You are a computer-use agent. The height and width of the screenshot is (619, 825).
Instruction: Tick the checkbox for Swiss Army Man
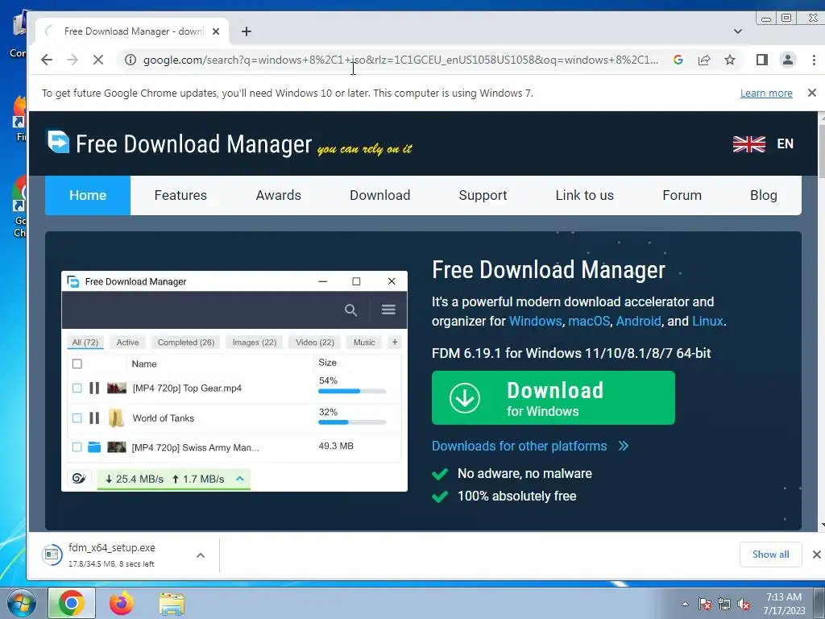[x=77, y=447]
